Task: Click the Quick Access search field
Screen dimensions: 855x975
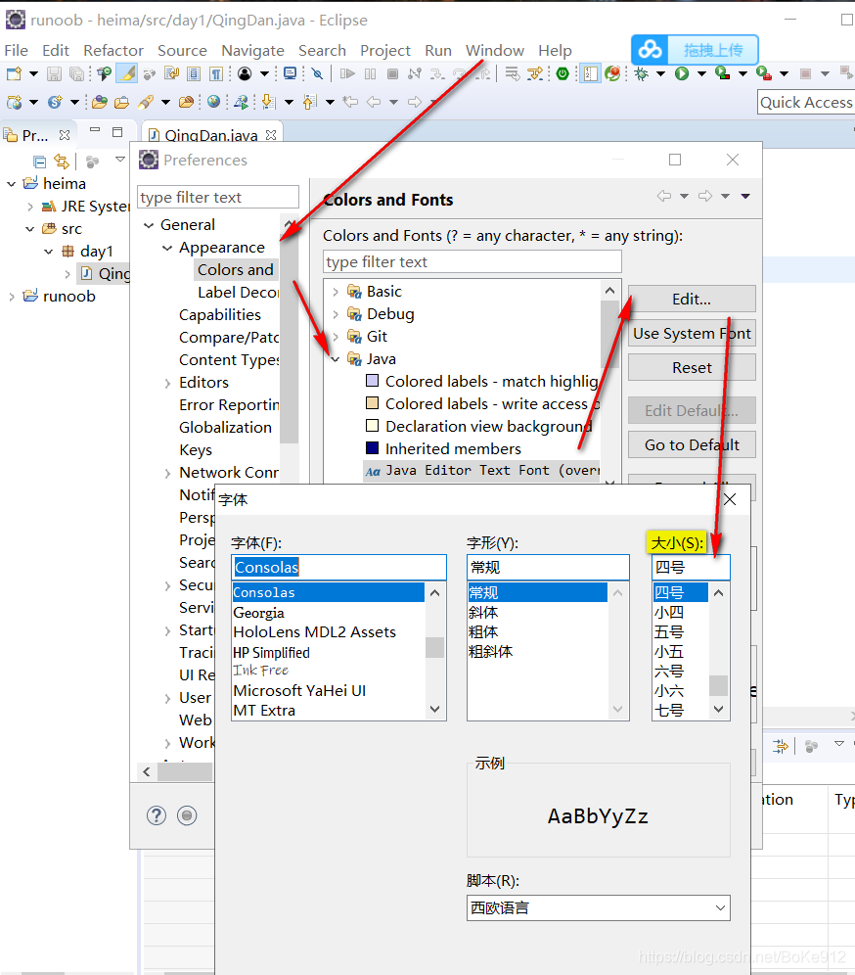Action: tap(806, 102)
